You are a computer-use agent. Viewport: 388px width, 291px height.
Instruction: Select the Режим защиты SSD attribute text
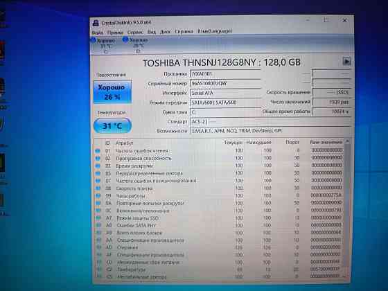coord(137,218)
